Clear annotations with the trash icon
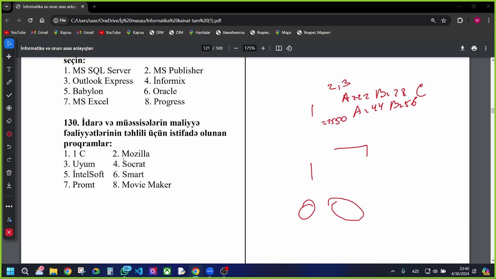The width and height of the screenshot is (496, 279). [9, 172]
